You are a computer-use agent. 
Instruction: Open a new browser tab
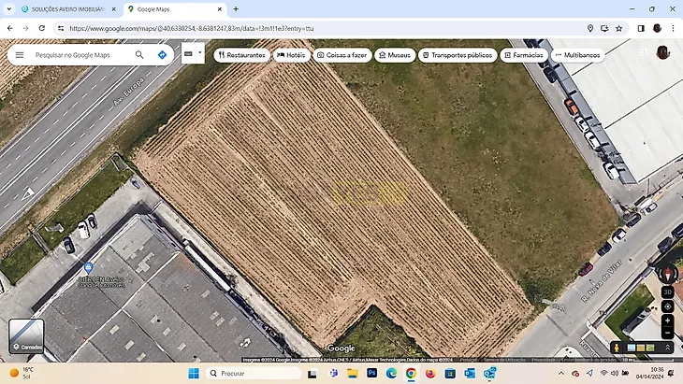click(x=236, y=9)
